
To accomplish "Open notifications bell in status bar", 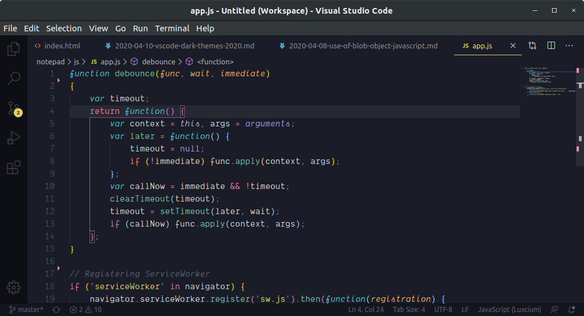I will pyautogui.click(x=571, y=310).
